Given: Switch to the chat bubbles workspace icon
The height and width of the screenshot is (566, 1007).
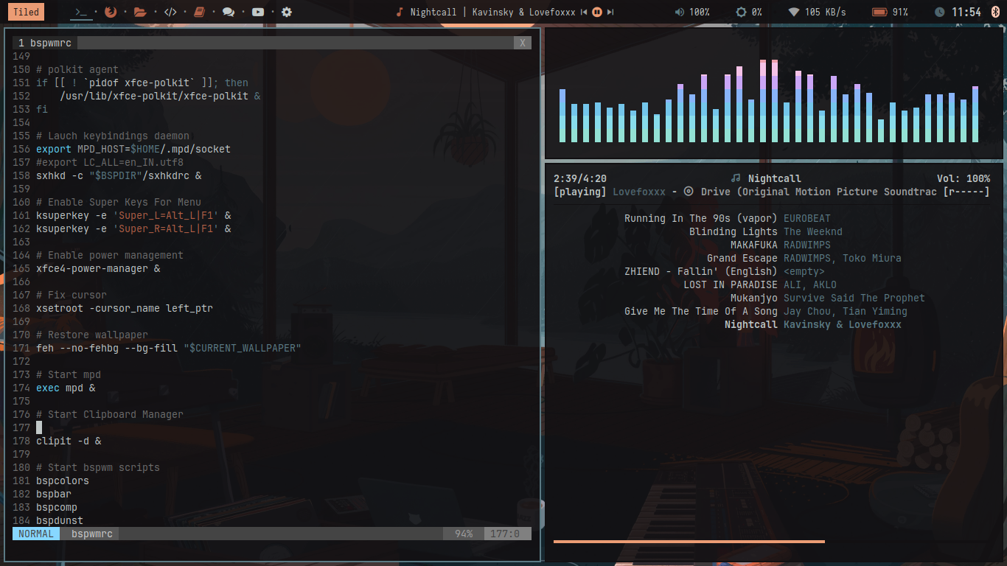Looking at the screenshot, I should coord(229,12).
